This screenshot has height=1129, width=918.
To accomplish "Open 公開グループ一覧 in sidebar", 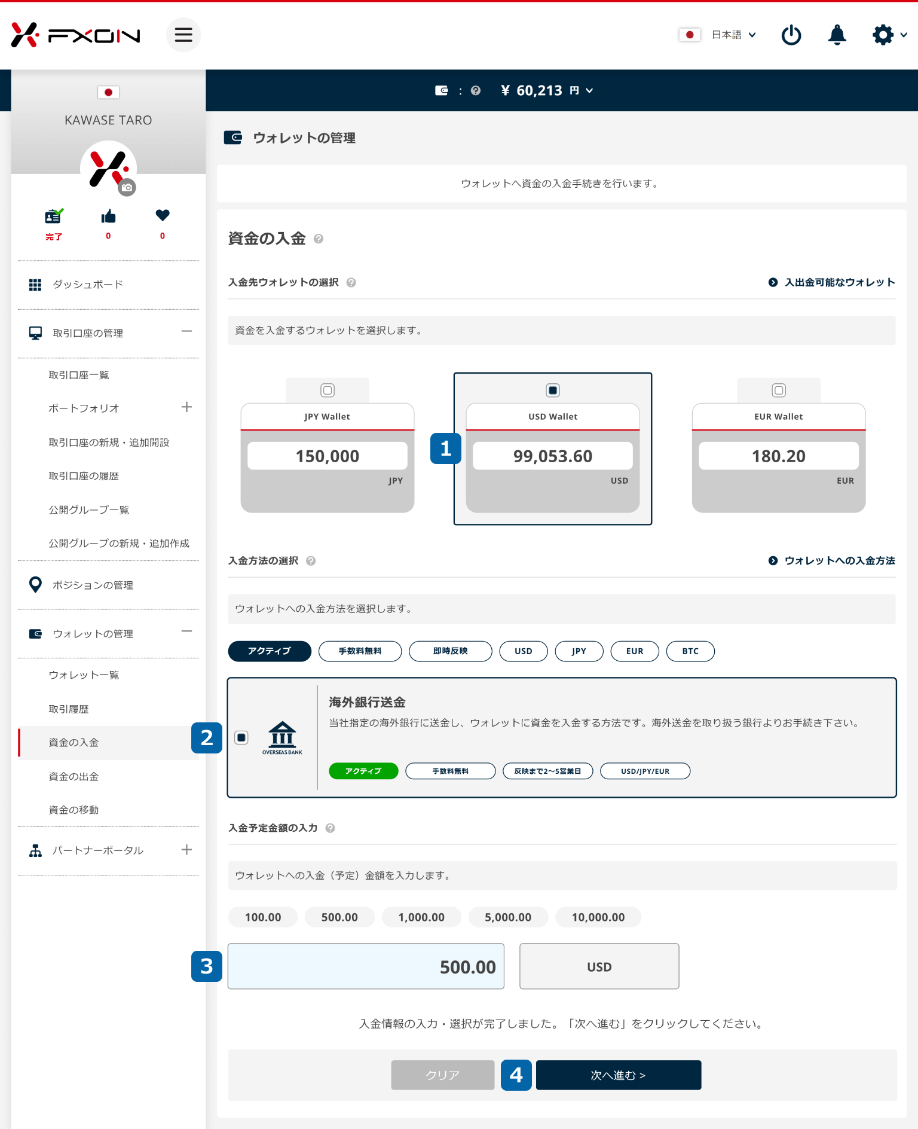I will 88,510.
